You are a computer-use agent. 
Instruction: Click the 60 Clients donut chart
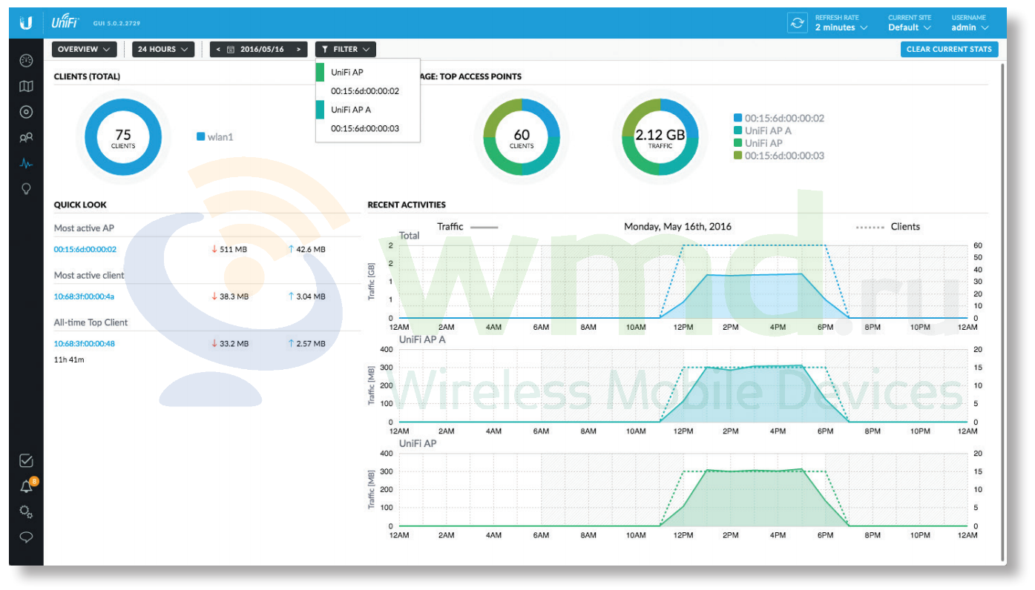[522, 137]
